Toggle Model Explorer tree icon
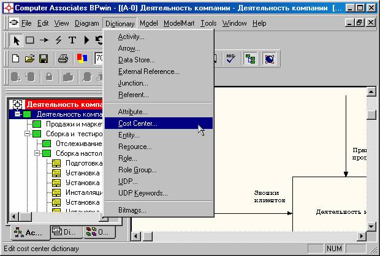 250,59
